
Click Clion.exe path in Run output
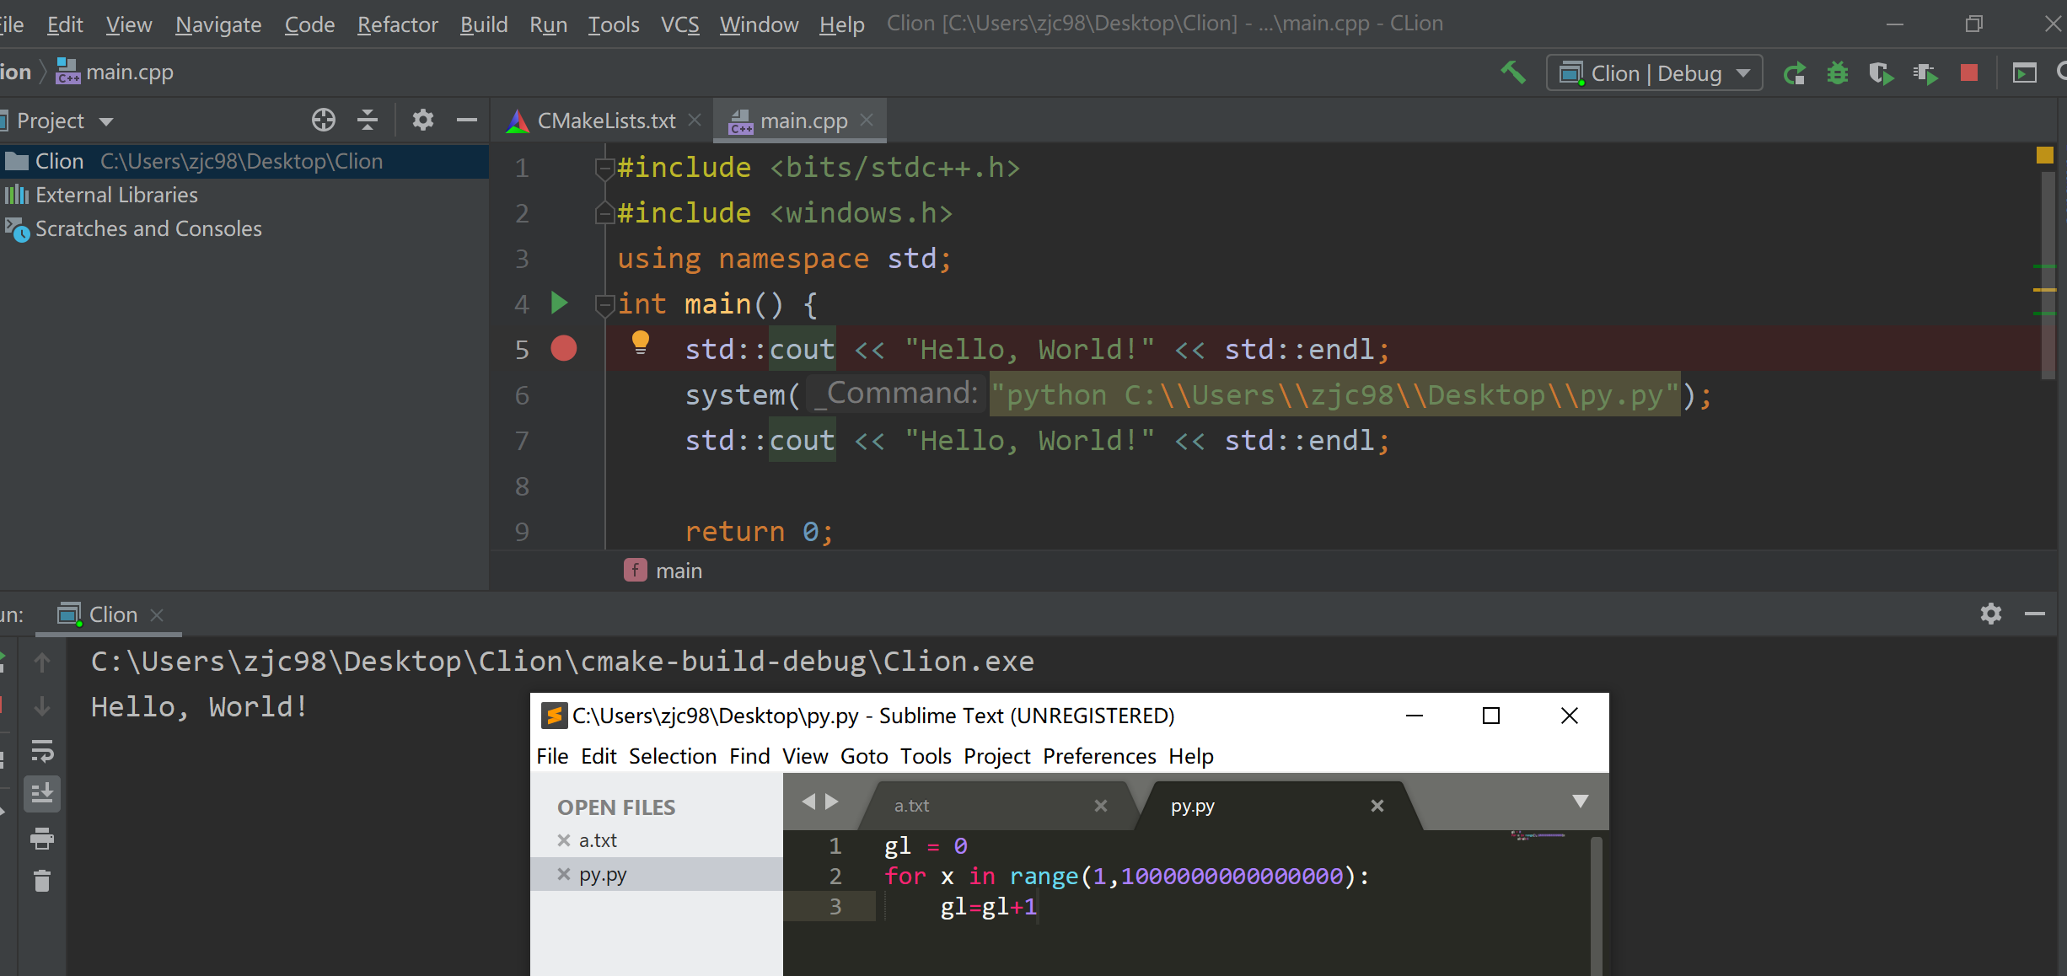point(562,662)
